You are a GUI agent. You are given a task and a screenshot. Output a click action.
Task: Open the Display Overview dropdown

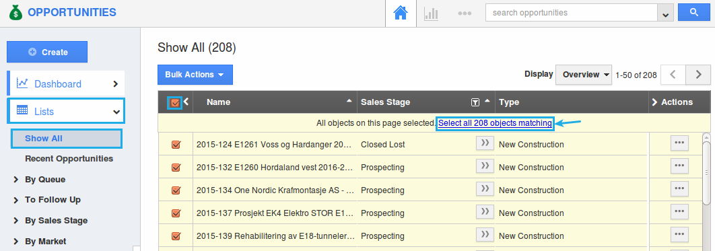pos(584,75)
